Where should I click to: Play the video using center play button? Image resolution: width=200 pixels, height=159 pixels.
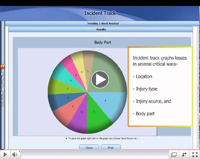click(100, 79)
